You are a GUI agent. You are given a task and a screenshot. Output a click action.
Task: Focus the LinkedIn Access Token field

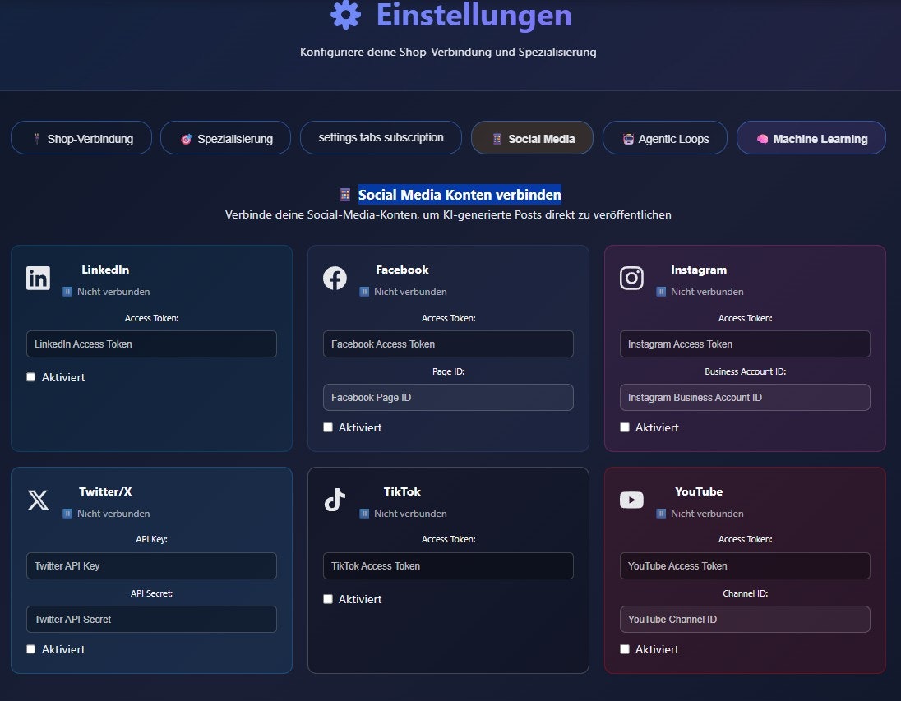151,344
